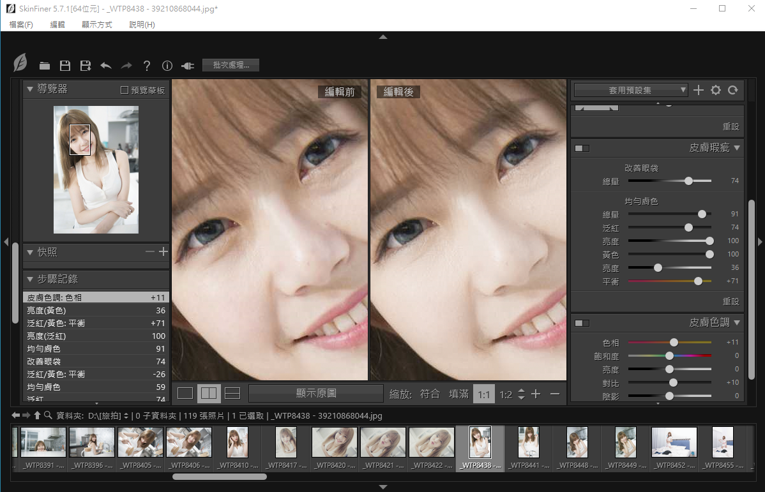Redo the edit with the forward arrow
Viewport: 765px width, 492px height.
pyautogui.click(x=126, y=66)
